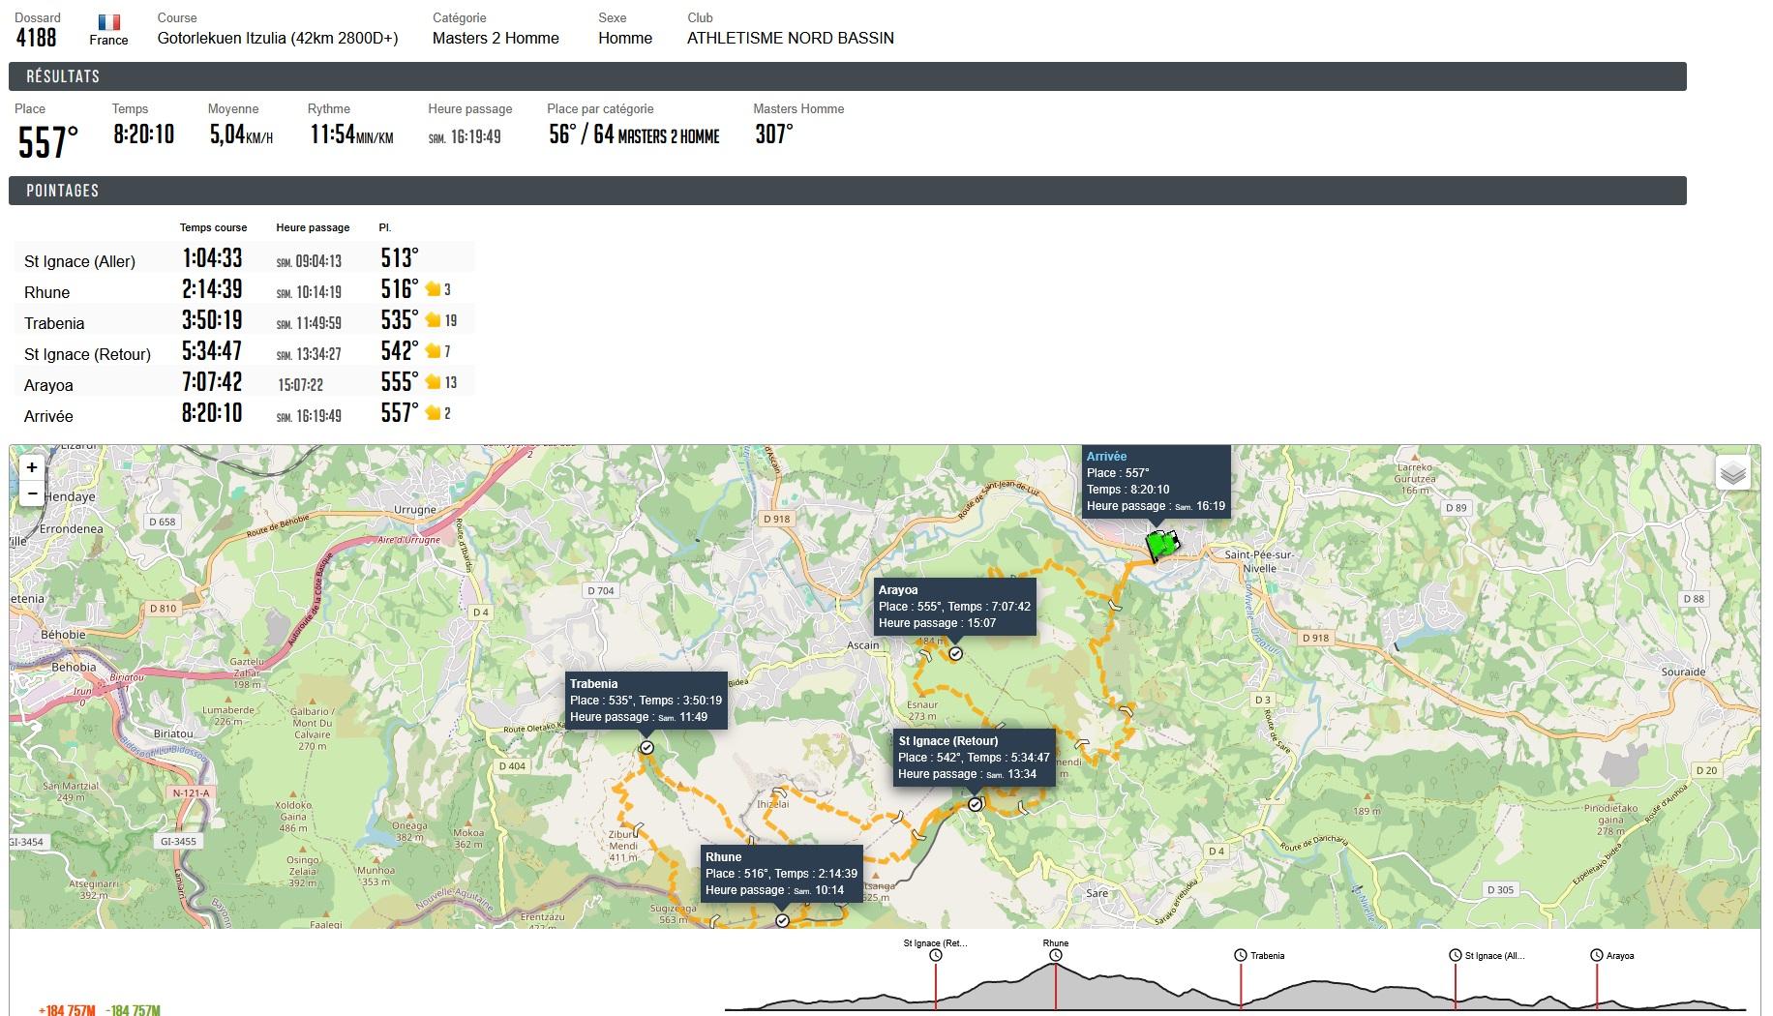Click category ranking 56° / 64 Masters 2 Homme
Viewport: 1773px width, 1016px height.
point(634,134)
